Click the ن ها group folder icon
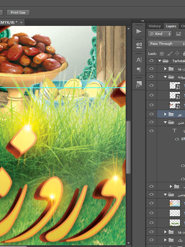Screen dimensions: 185x247 point(171,232)
